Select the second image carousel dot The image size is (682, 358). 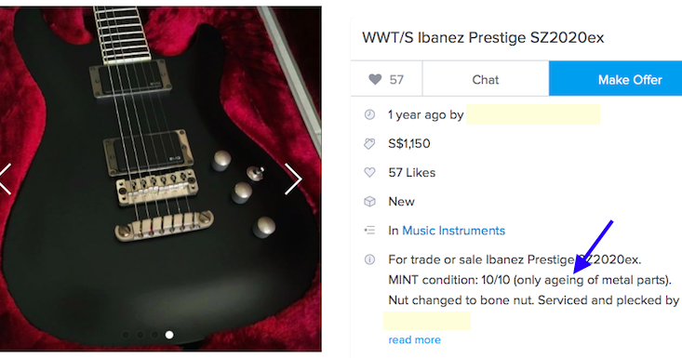pyautogui.click(x=140, y=335)
